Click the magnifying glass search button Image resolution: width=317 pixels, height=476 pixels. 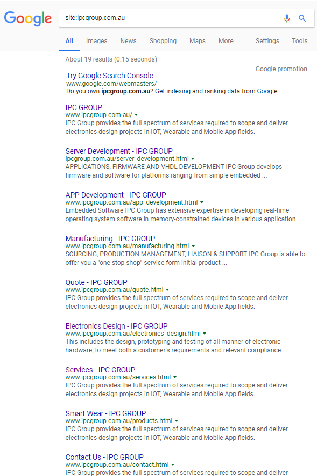pyautogui.click(x=302, y=18)
